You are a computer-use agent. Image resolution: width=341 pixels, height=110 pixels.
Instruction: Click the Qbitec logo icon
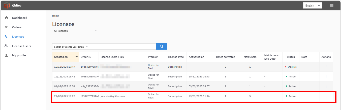[7, 5]
